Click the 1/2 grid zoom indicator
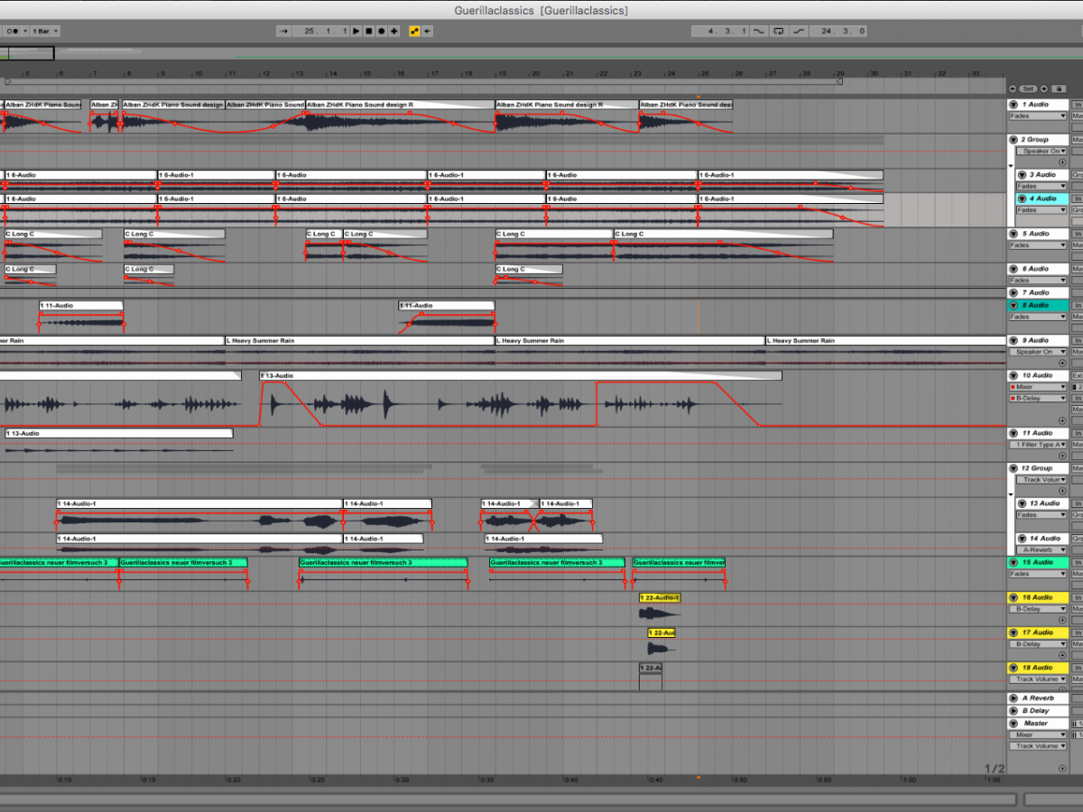This screenshot has height=812, width=1083. pyautogui.click(x=995, y=769)
